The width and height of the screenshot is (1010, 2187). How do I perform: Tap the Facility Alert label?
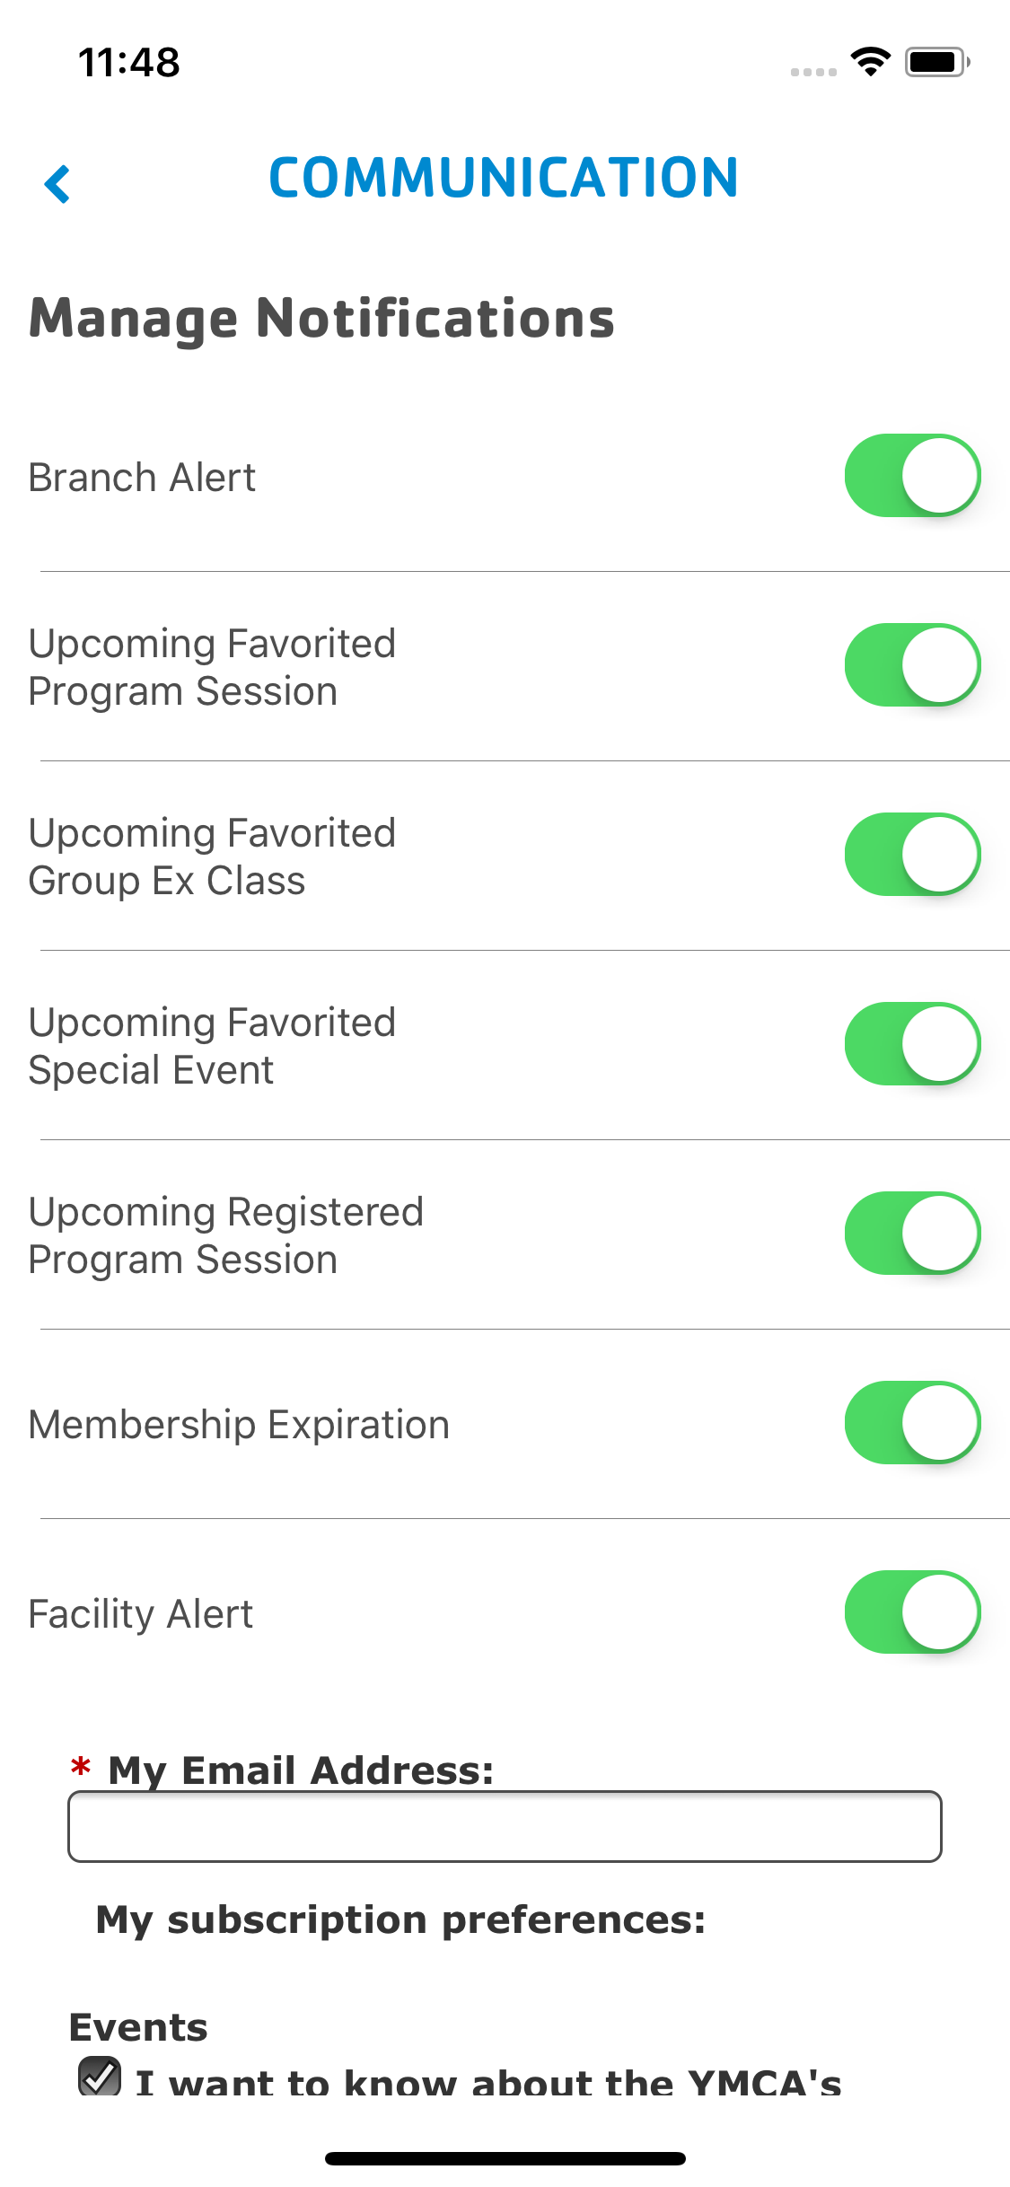141,1614
